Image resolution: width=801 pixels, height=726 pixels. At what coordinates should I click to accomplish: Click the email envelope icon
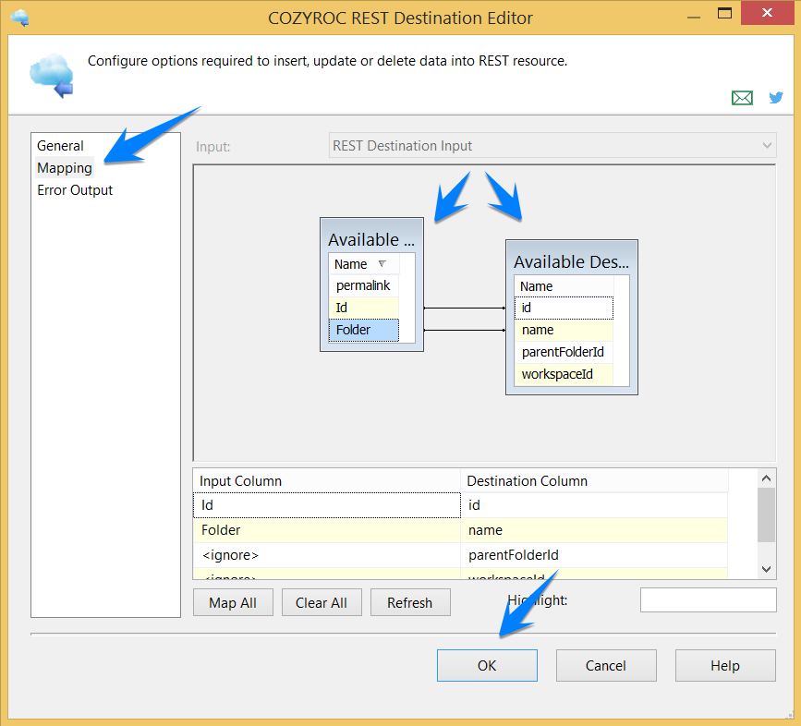(x=742, y=97)
